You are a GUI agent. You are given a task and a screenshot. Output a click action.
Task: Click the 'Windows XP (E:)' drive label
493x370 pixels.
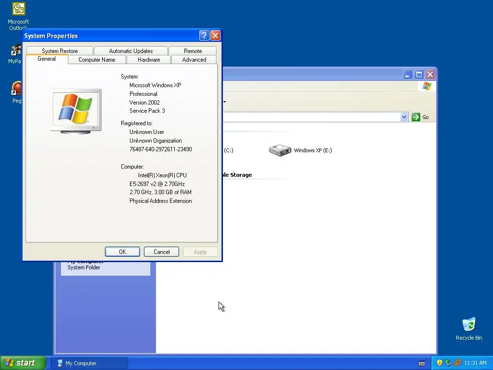click(x=313, y=150)
